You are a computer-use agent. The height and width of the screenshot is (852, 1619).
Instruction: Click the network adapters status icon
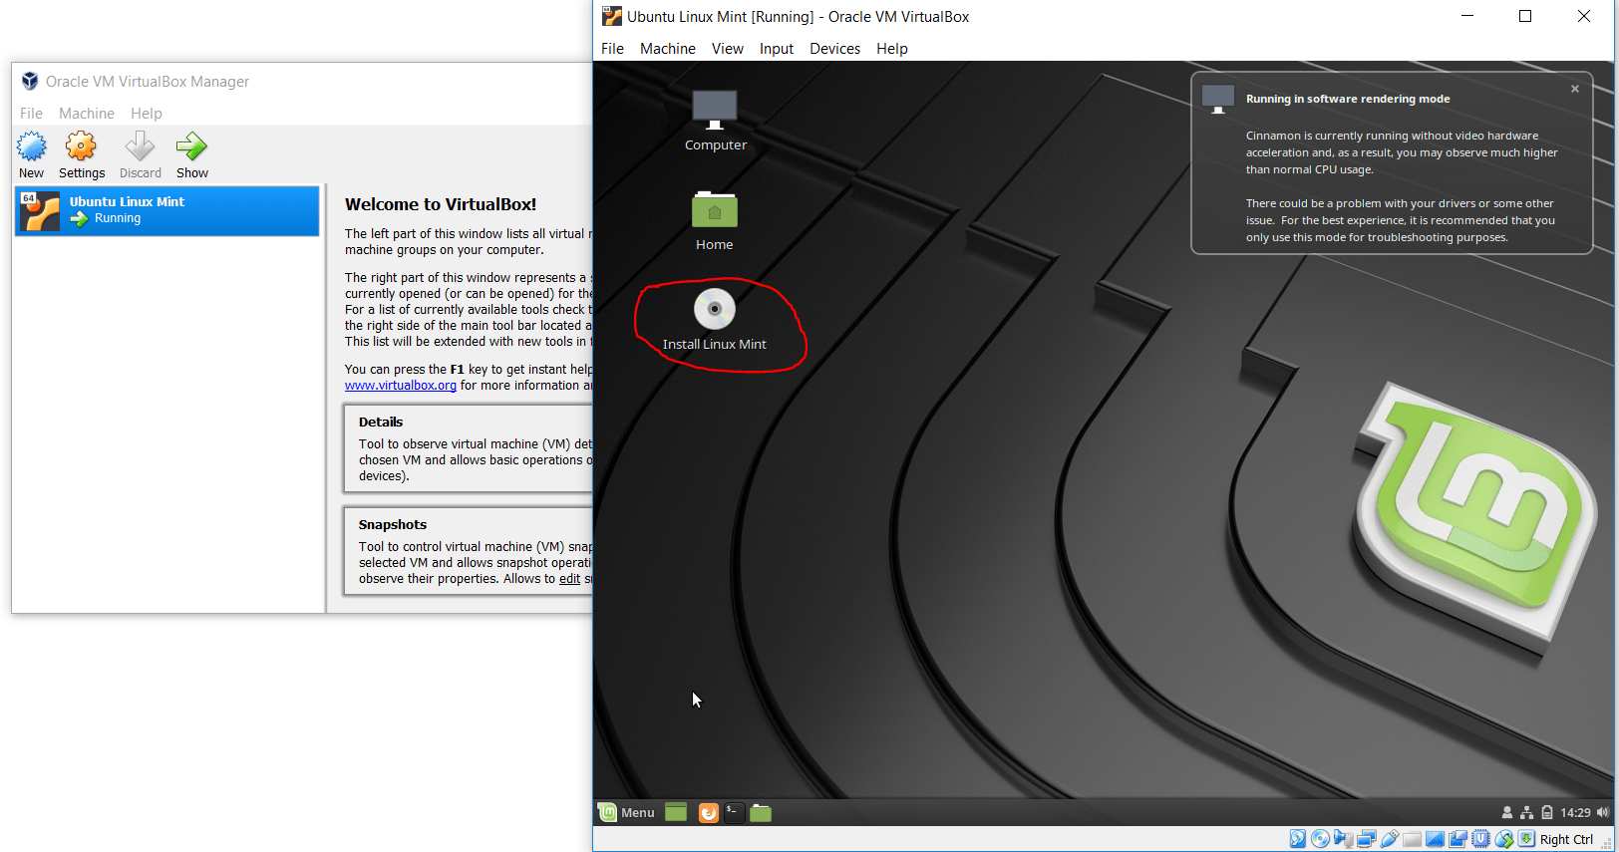pos(1367,839)
